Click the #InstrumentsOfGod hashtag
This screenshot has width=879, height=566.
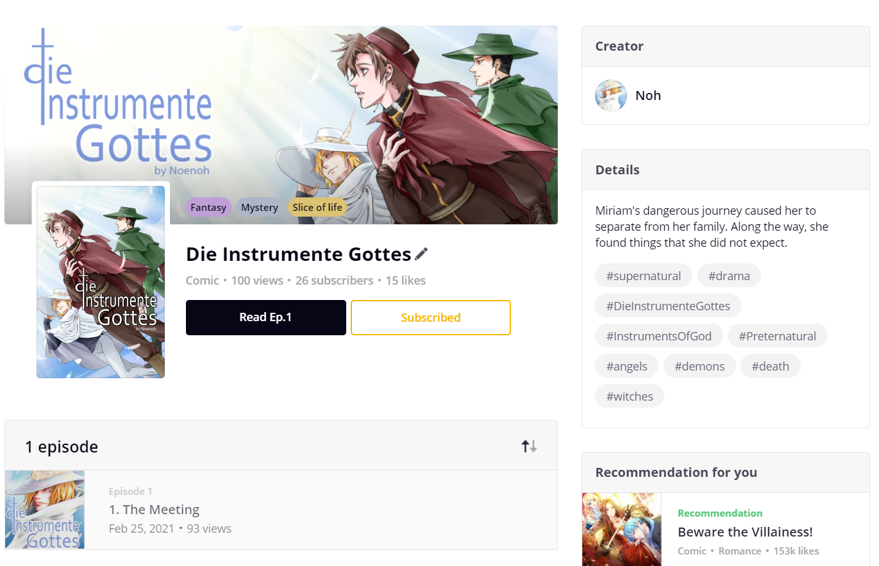tap(658, 336)
